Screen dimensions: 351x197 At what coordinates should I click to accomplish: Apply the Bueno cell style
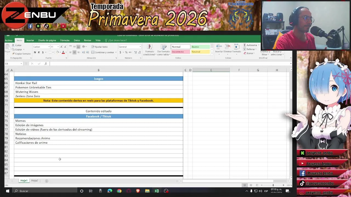tap(200, 47)
